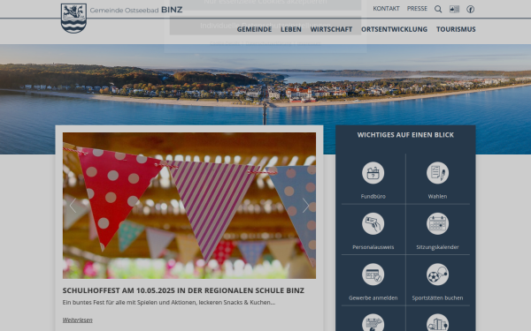The image size is (531, 331).
Task: Click the 'Sportstätten buchen' text label
Action: coord(437,298)
